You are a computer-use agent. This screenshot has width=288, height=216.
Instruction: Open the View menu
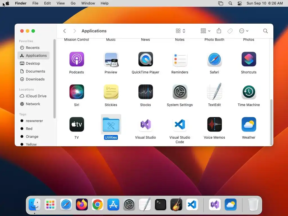point(61,3)
